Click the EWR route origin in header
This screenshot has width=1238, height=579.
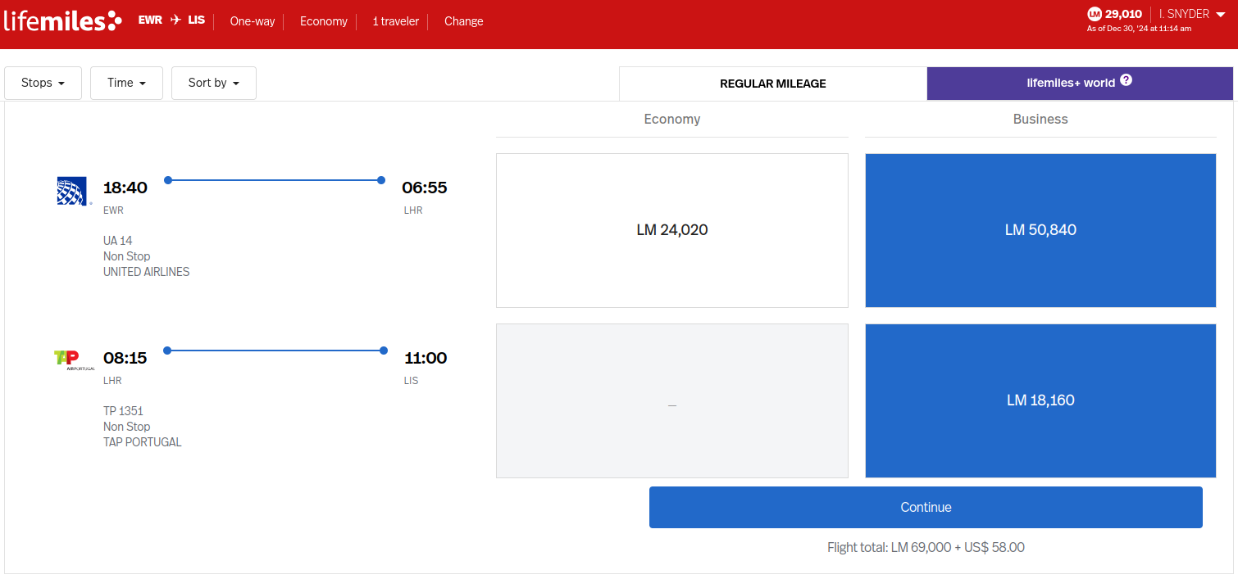click(x=151, y=20)
